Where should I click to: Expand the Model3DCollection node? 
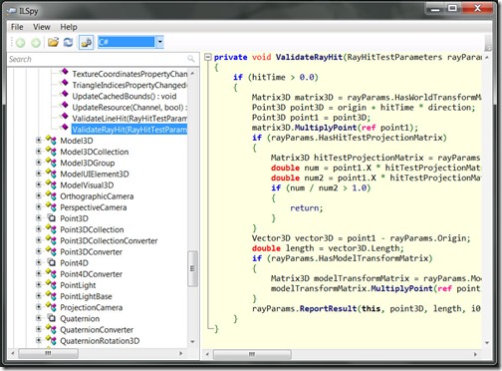point(39,152)
